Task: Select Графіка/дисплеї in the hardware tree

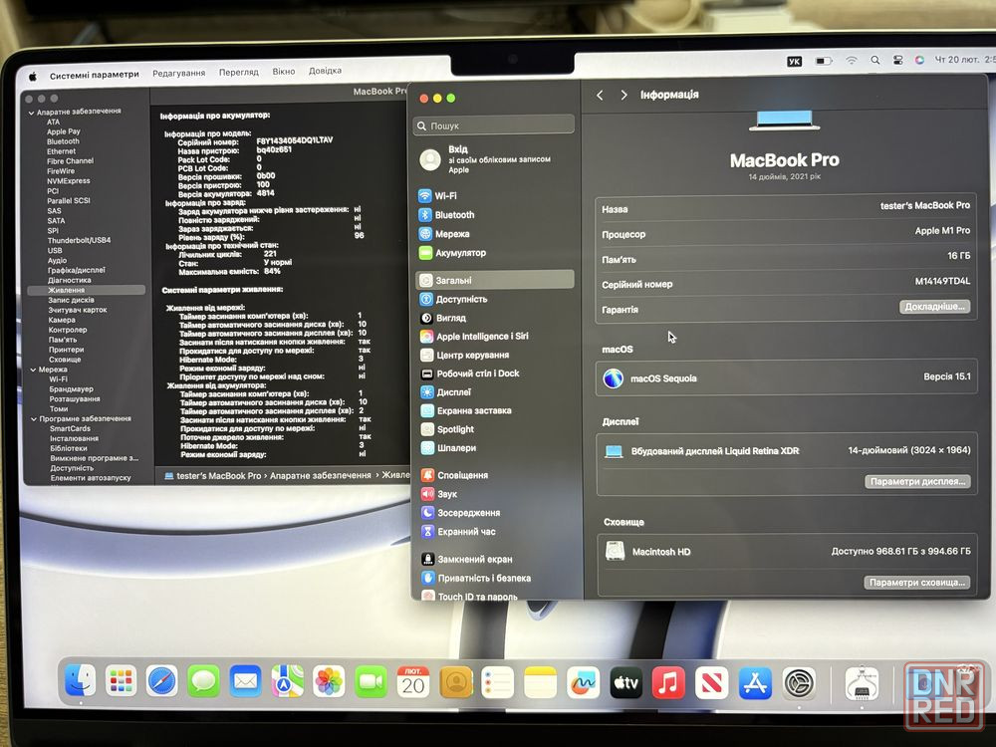Action: pyautogui.click(x=77, y=270)
